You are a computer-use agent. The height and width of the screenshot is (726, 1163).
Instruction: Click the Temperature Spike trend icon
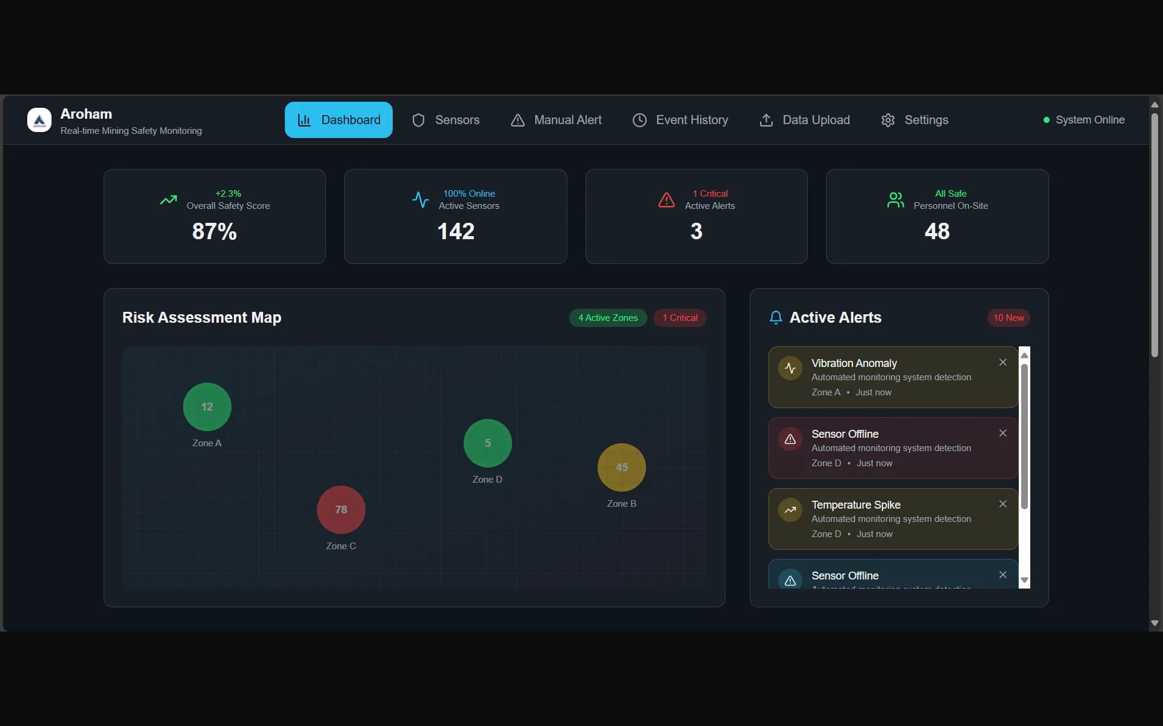tap(790, 510)
